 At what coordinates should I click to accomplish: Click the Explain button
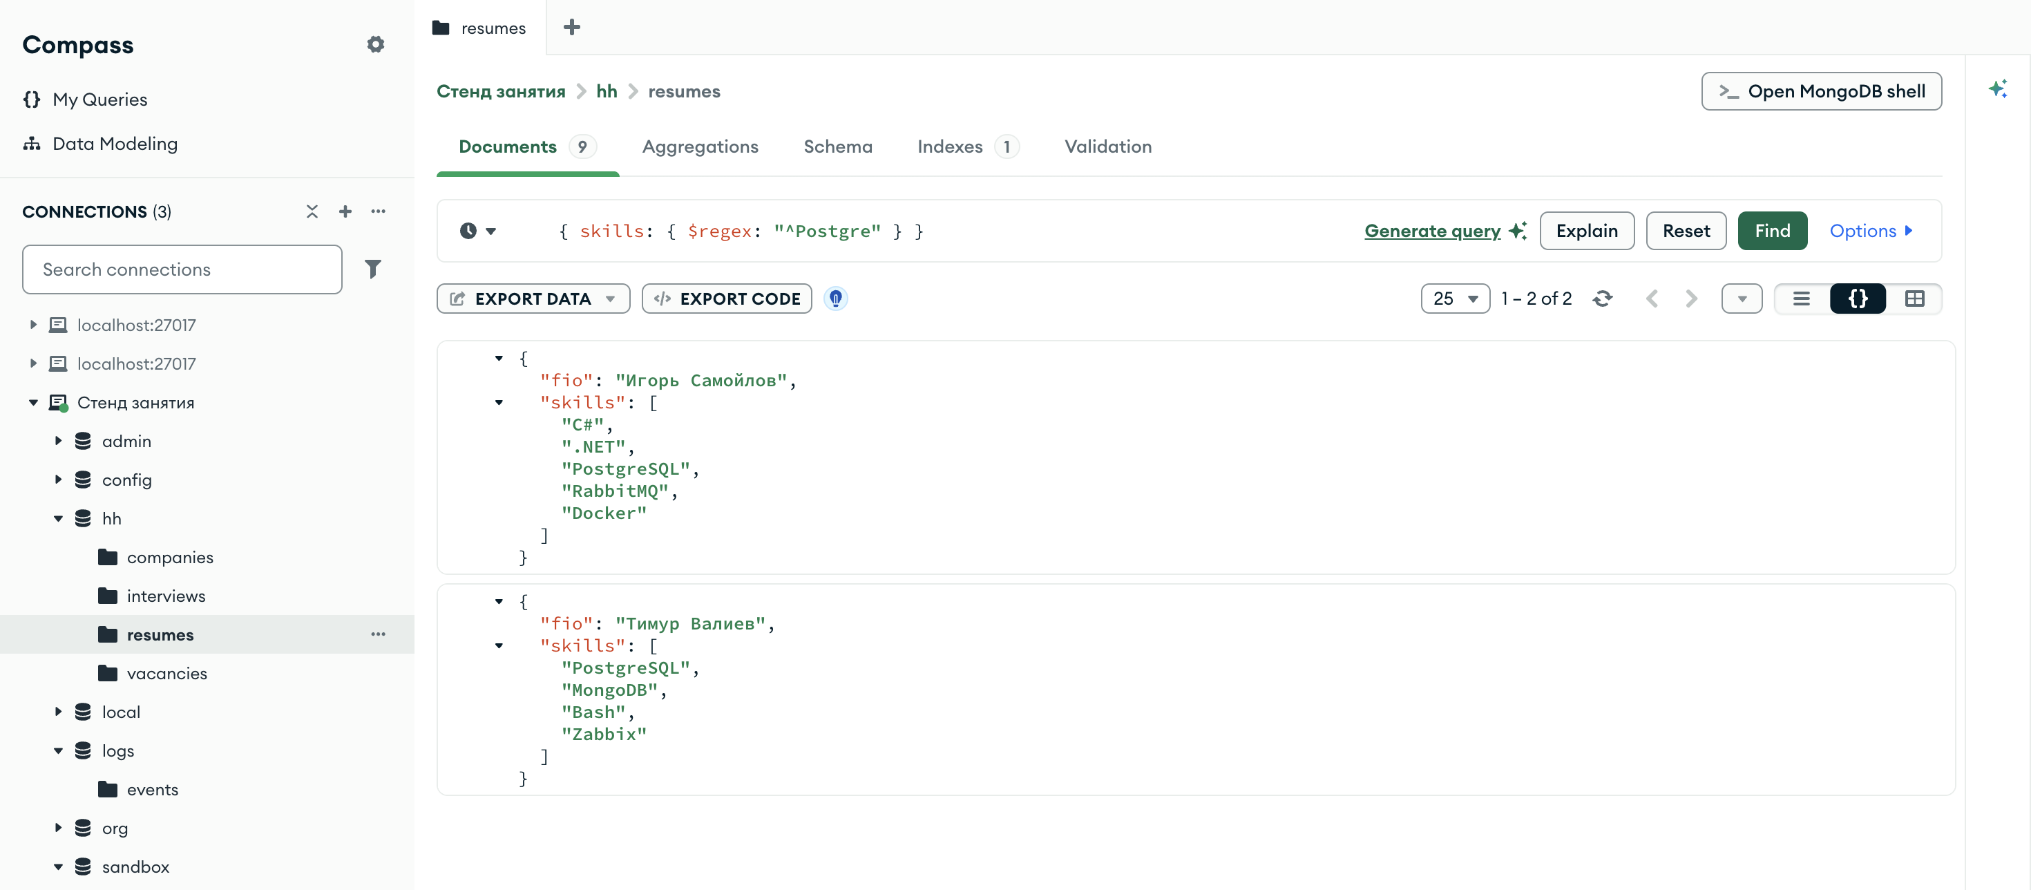[1586, 231]
